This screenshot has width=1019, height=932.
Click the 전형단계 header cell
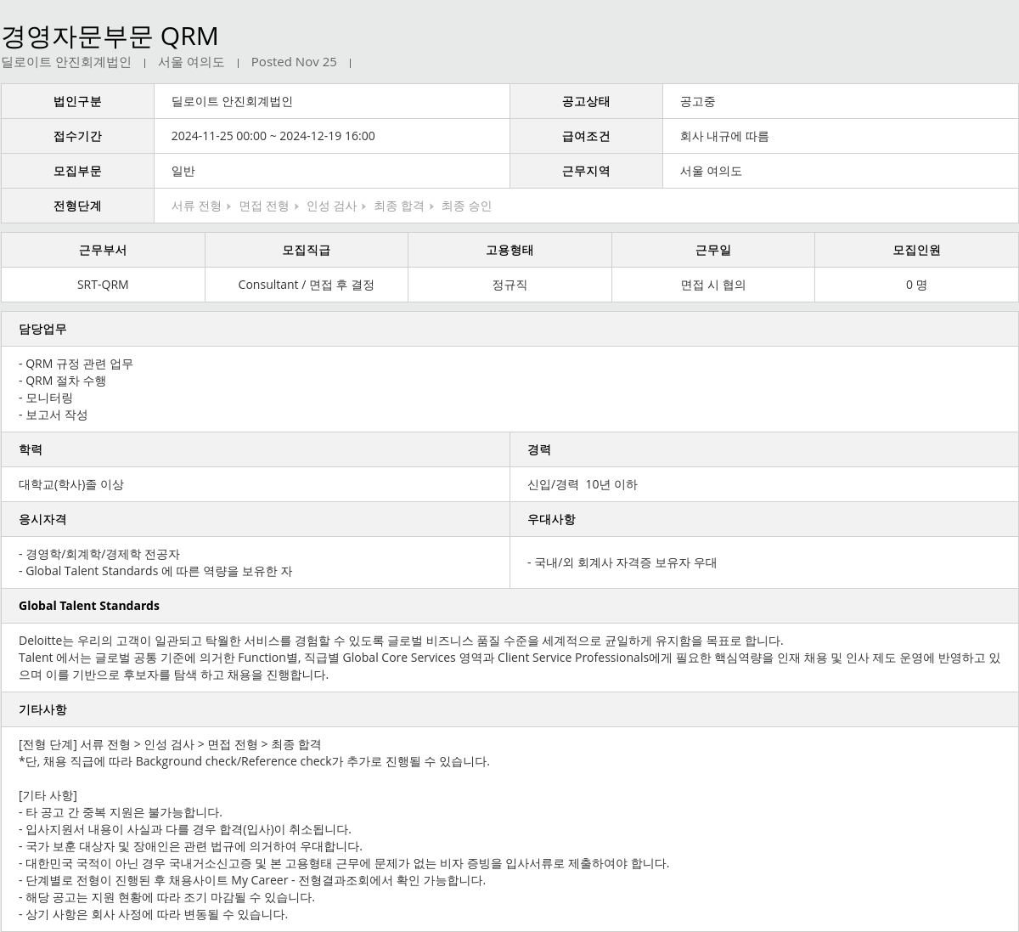pyautogui.click(x=77, y=206)
